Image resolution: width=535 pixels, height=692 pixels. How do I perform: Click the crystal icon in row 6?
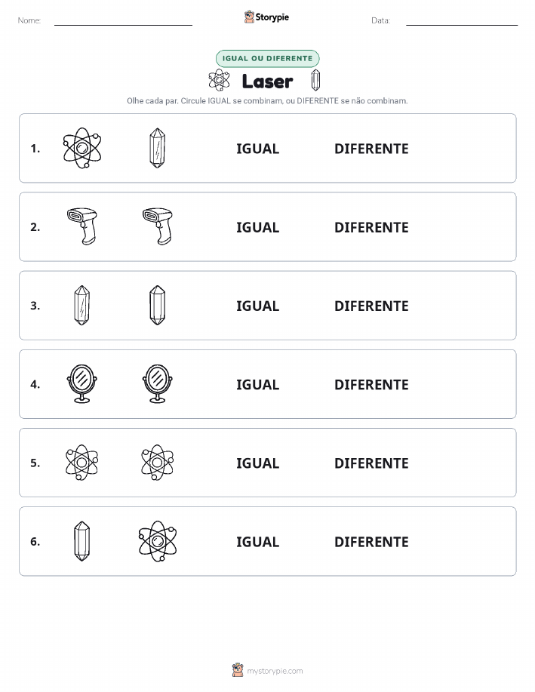(x=82, y=541)
